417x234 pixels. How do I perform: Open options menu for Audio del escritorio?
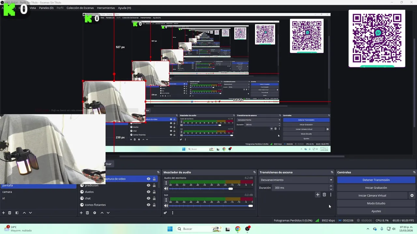[x=166, y=183]
